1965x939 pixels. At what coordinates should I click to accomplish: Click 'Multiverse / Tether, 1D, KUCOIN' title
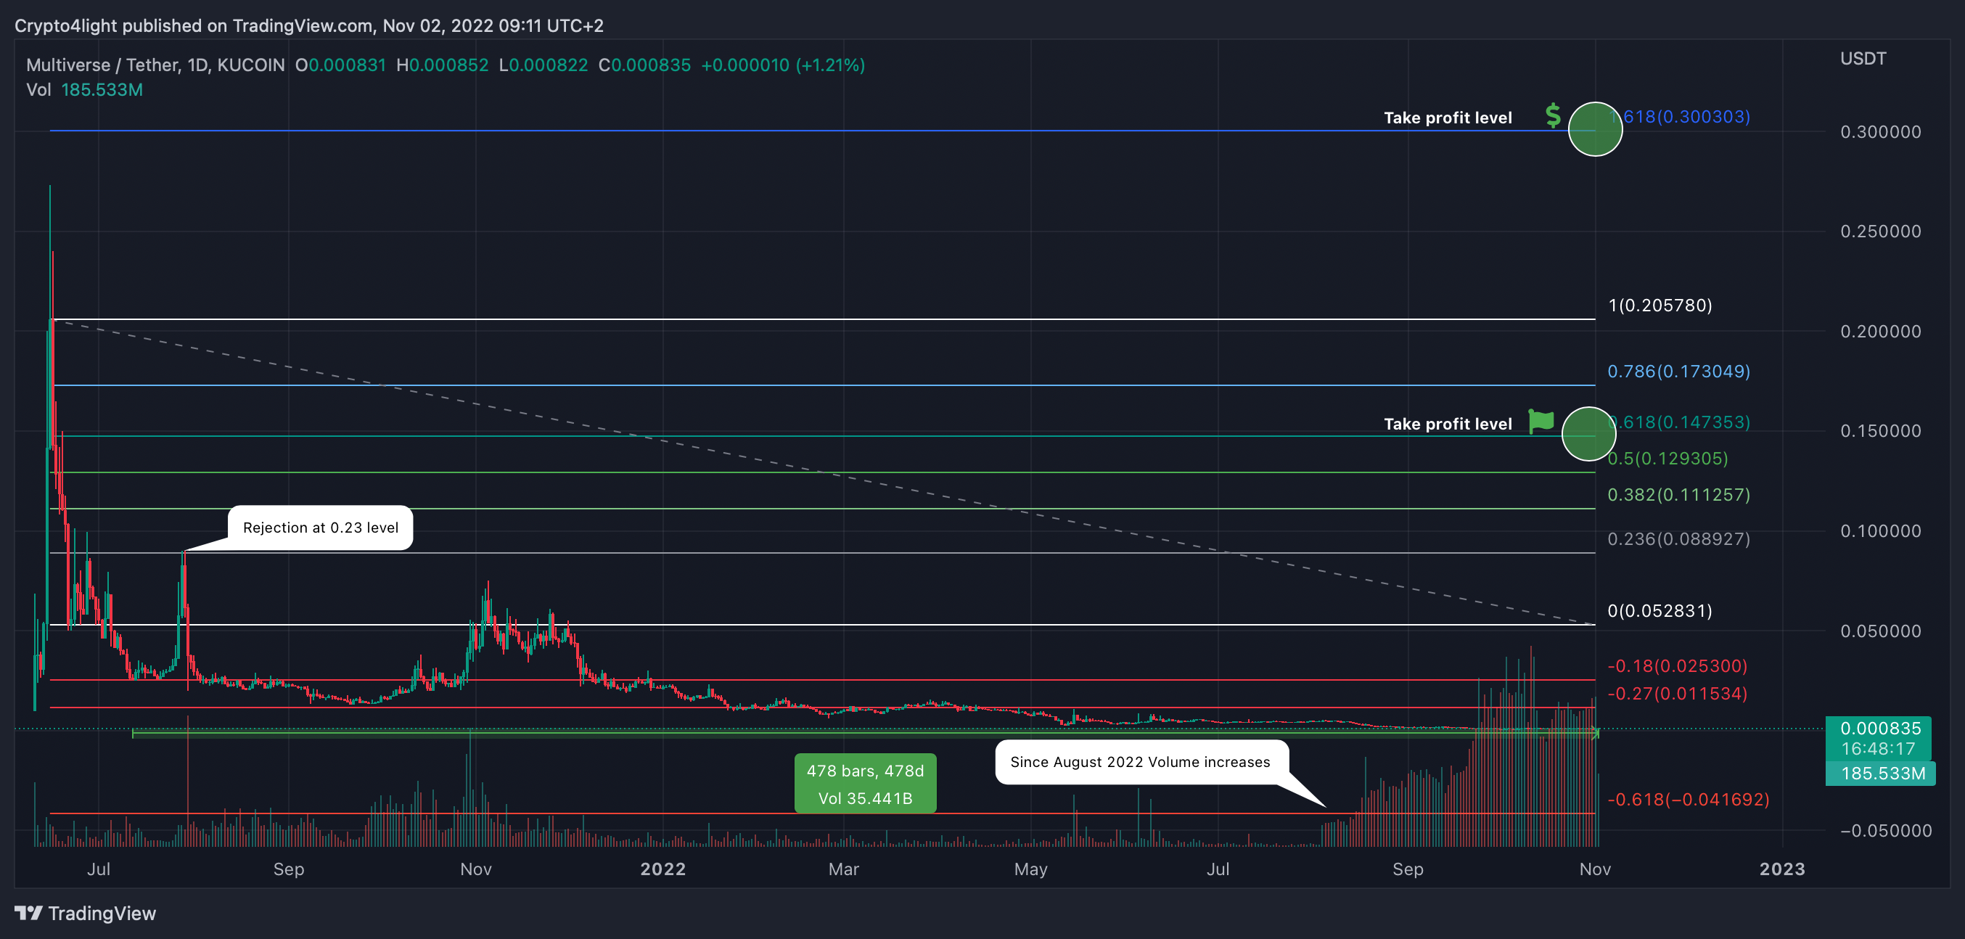(x=155, y=65)
